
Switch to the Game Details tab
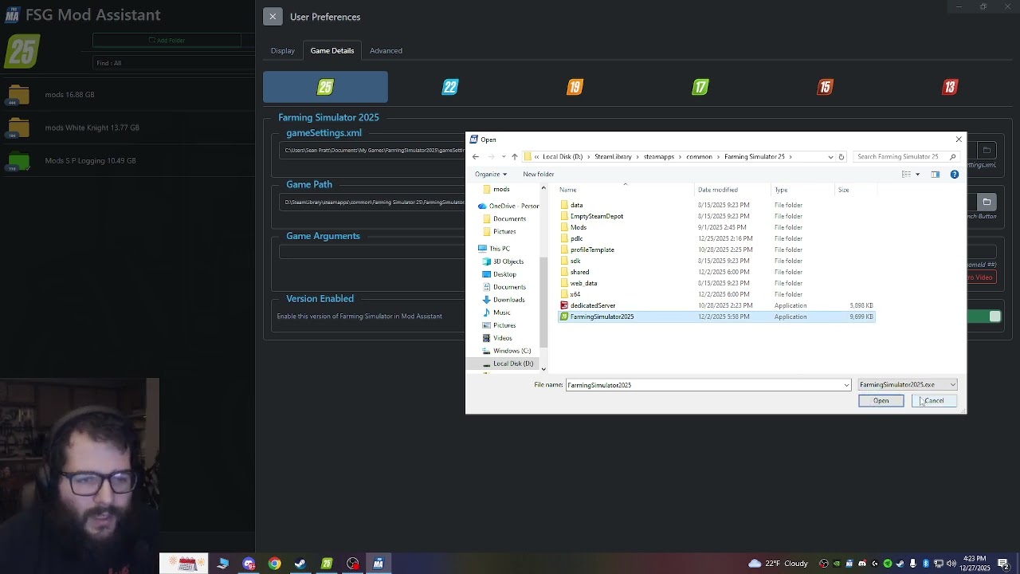[x=332, y=51]
